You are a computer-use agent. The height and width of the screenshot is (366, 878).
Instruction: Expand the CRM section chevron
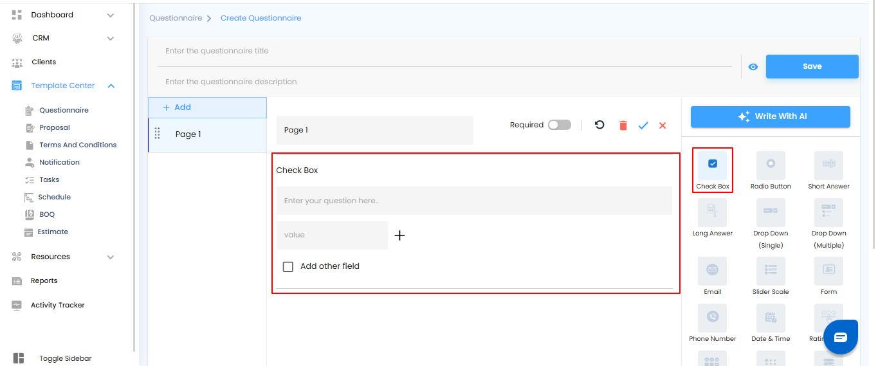coord(111,39)
